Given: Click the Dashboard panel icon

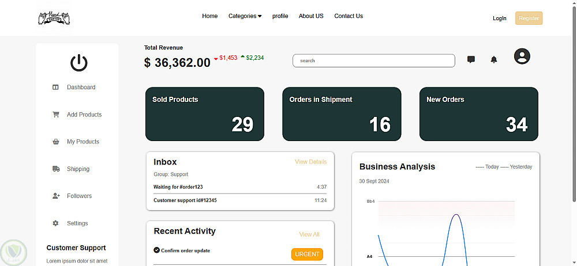Looking at the screenshot, I should 56,88.
